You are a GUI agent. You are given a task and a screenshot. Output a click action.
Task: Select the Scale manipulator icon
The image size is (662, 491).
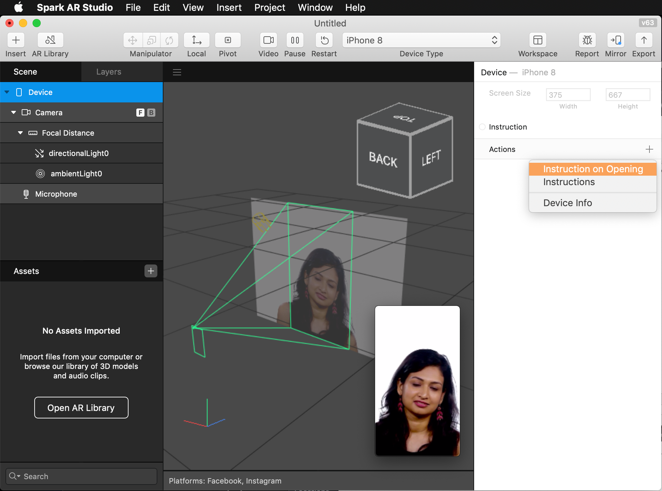[151, 40]
